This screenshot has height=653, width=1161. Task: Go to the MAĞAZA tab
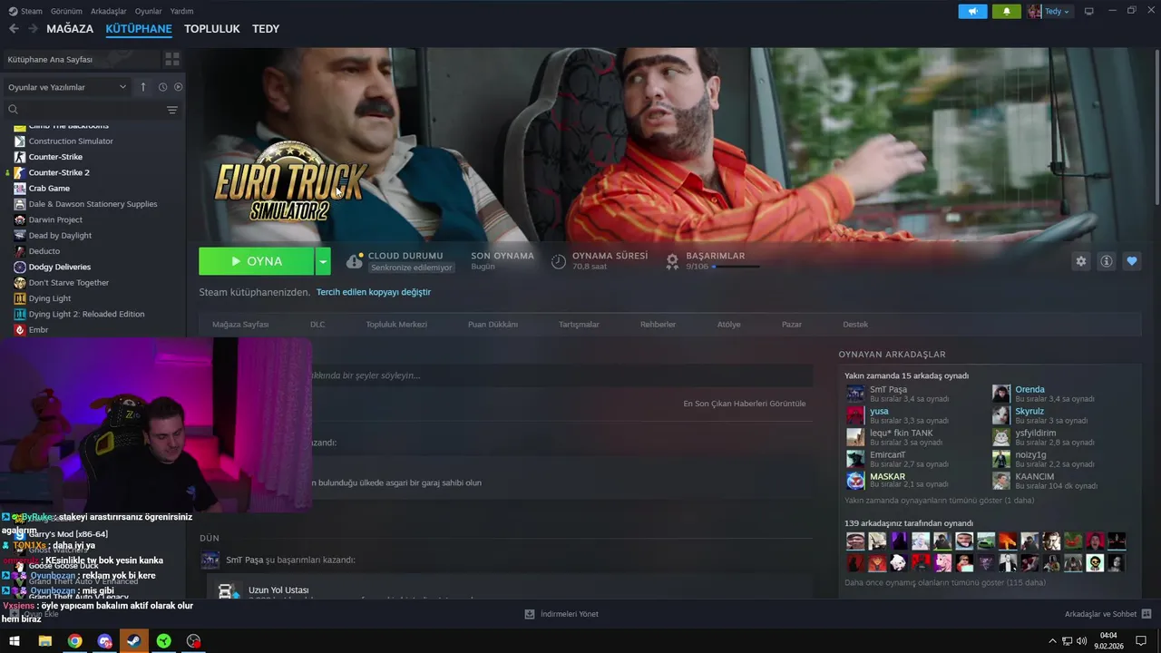pyautogui.click(x=70, y=29)
